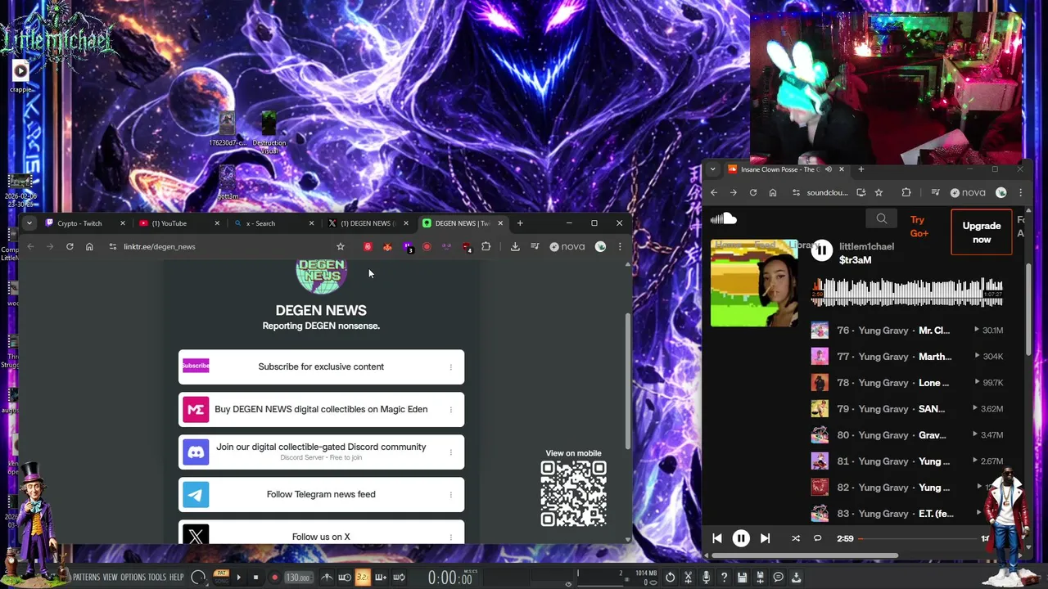
Task: Open media control icon in SoundCloud window
Action: 936,193
